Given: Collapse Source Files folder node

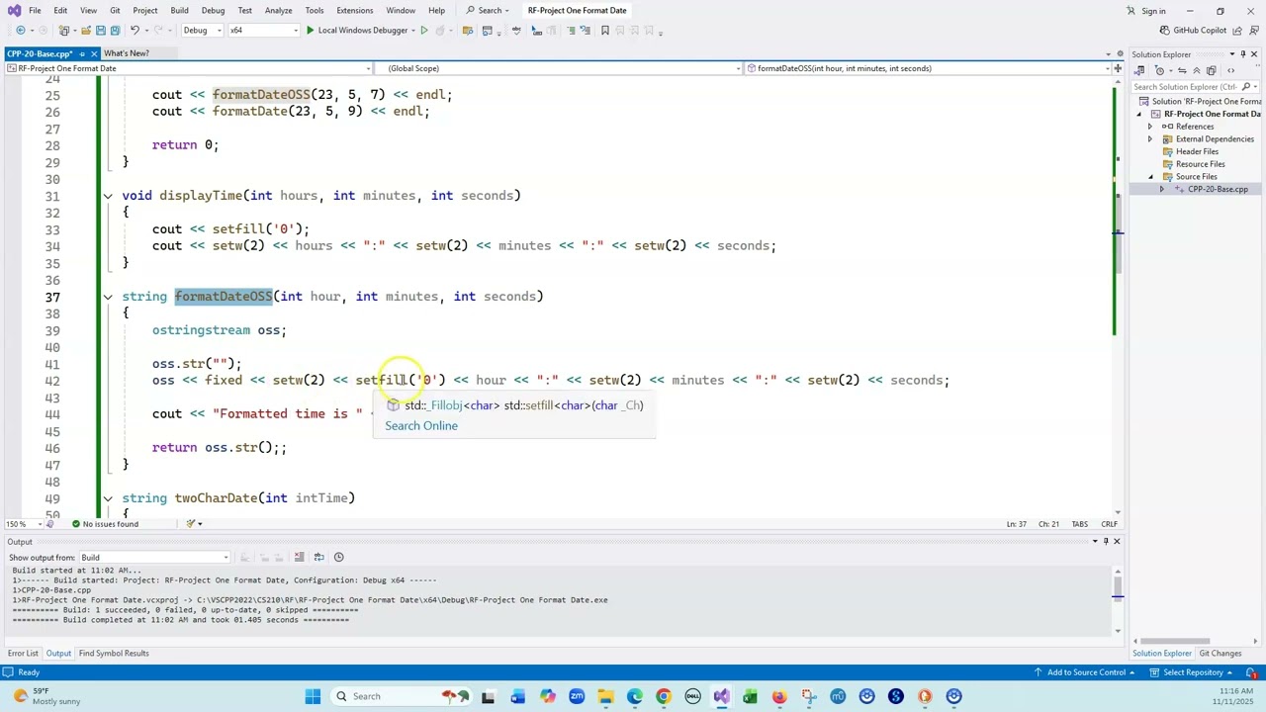Looking at the screenshot, I should pyautogui.click(x=1150, y=177).
